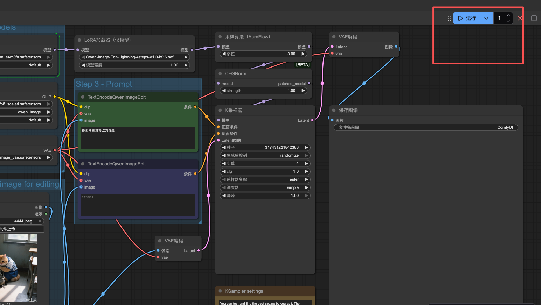The image size is (541, 305).
Task: Click the 降噪 denoise value slider
Action: tap(264, 196)
